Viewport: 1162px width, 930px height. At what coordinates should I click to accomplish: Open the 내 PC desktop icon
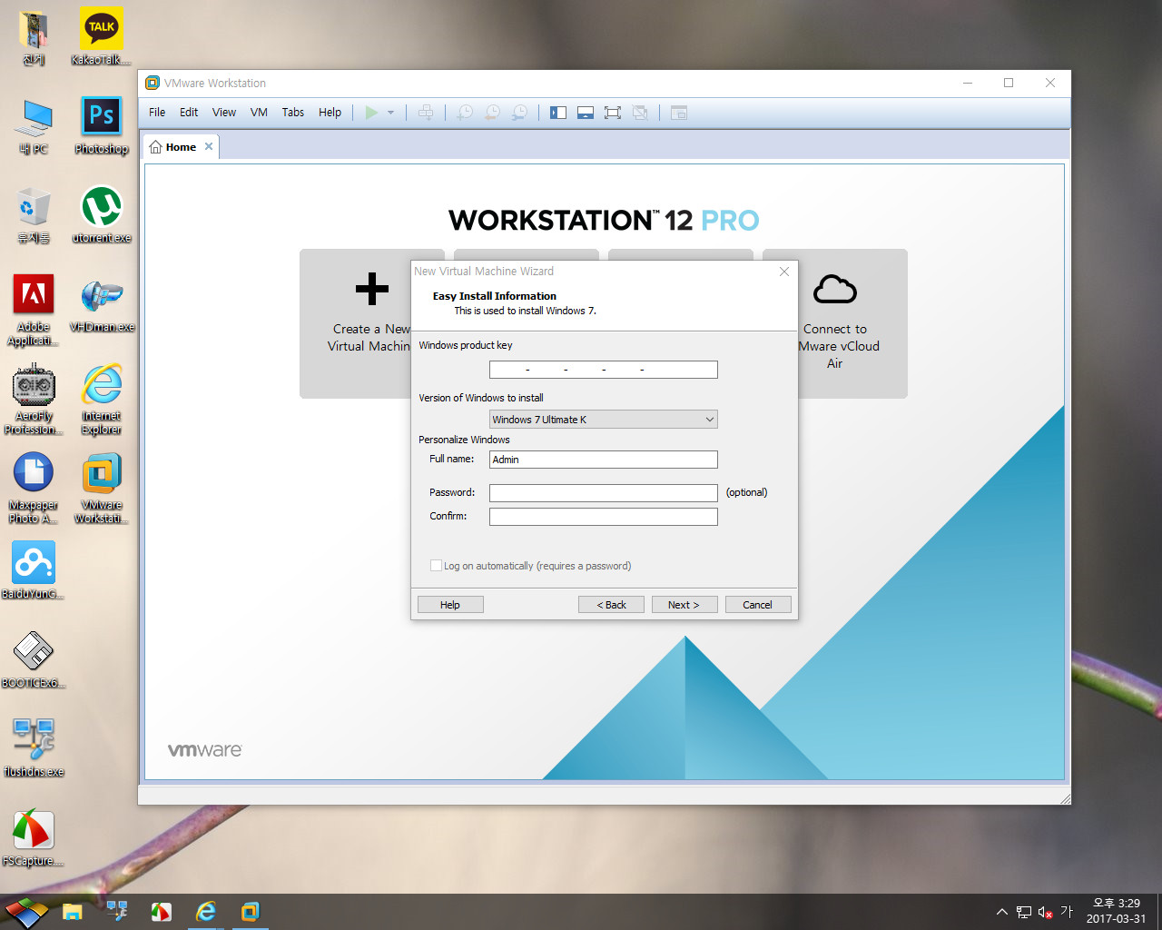[x=34, y=125]
